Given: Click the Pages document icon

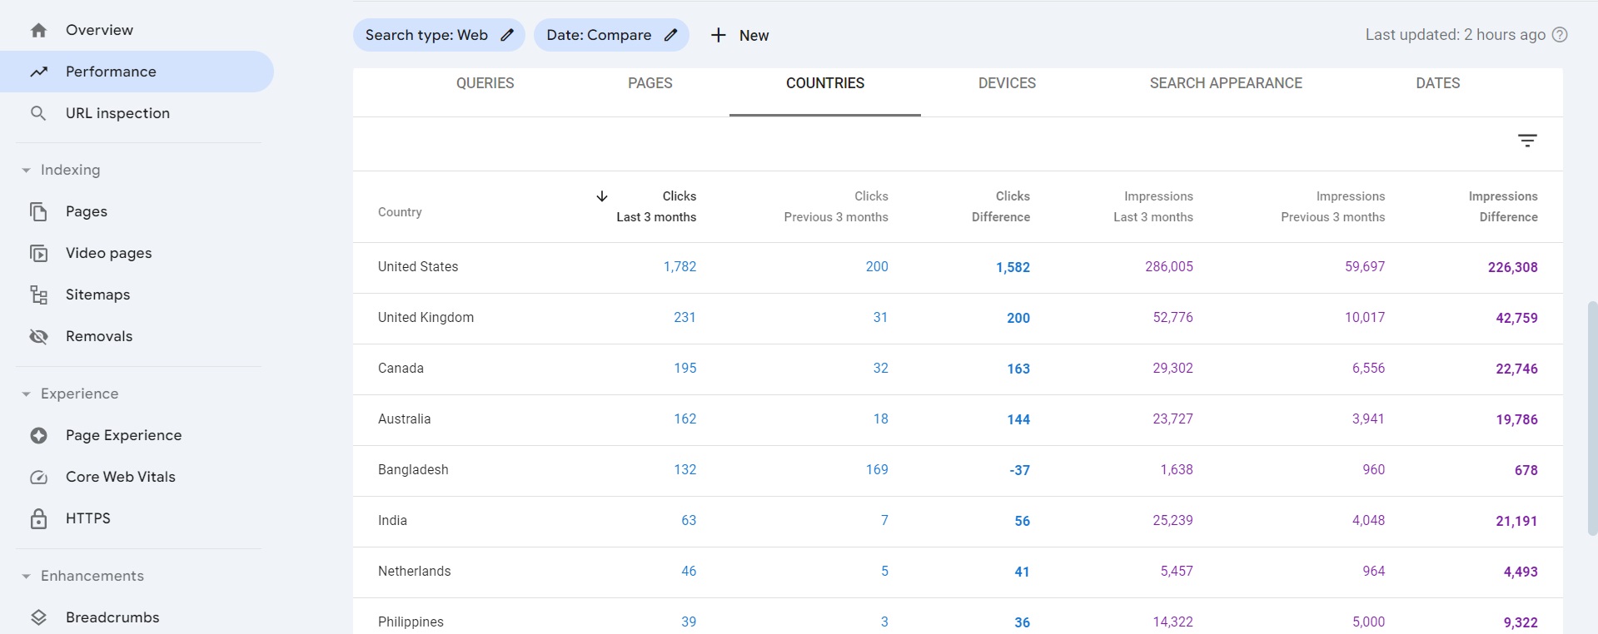Looking at the screenshot, I should pyautogui.click(x=38, y=211).
